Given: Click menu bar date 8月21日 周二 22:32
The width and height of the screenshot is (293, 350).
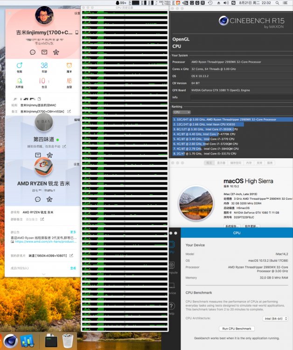Looking at the screenshot, I should 255,3.
